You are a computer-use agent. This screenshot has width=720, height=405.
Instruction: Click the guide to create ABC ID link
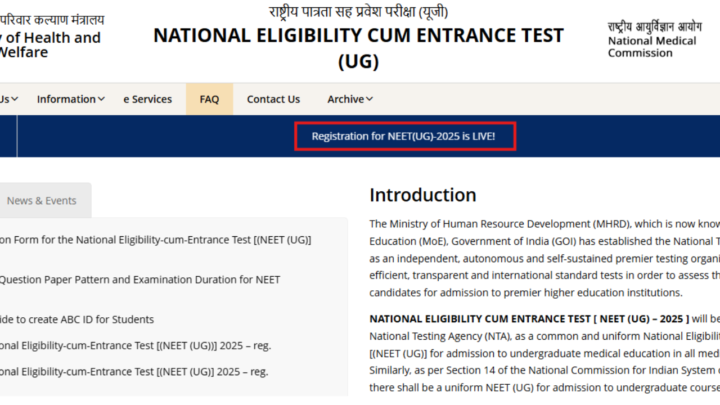coord(76,319)
